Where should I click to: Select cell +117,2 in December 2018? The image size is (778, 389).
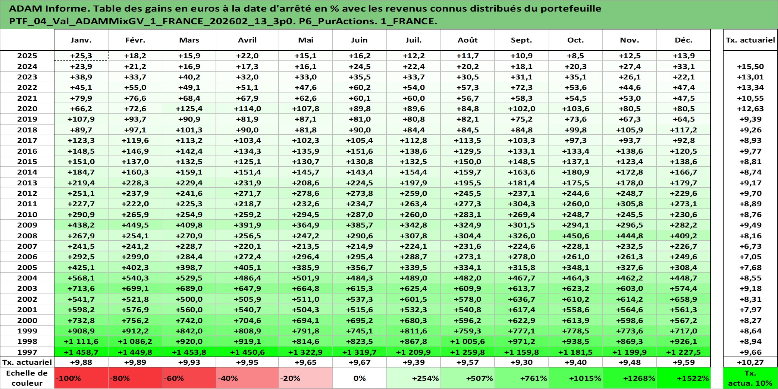tap(683, 130)
